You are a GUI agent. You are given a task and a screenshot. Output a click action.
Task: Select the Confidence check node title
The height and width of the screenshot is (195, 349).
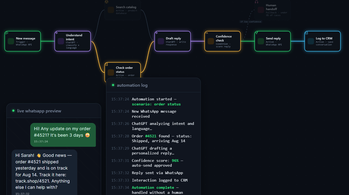click(x=224, y=38)
